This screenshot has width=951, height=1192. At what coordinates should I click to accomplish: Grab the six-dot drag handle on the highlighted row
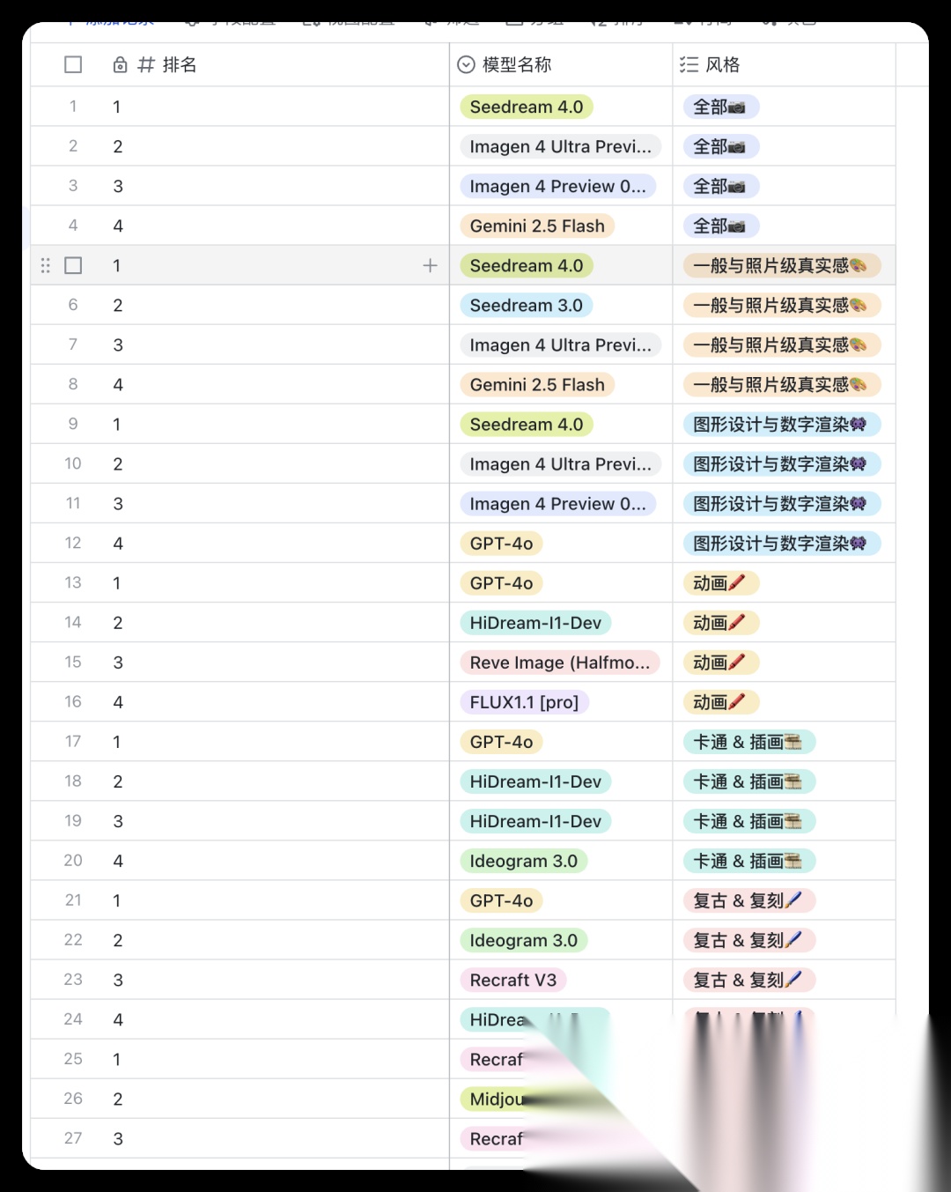46,265
